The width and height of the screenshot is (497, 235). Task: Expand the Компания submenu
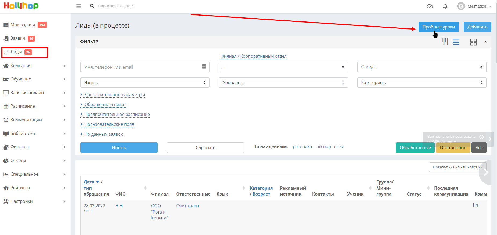point(64,66)
